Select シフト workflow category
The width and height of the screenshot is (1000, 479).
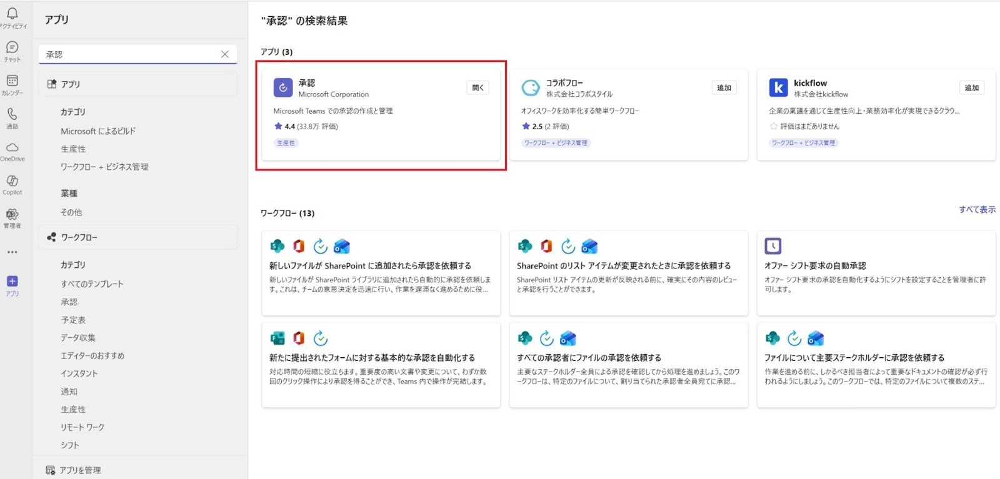click(x=70, y=445)
